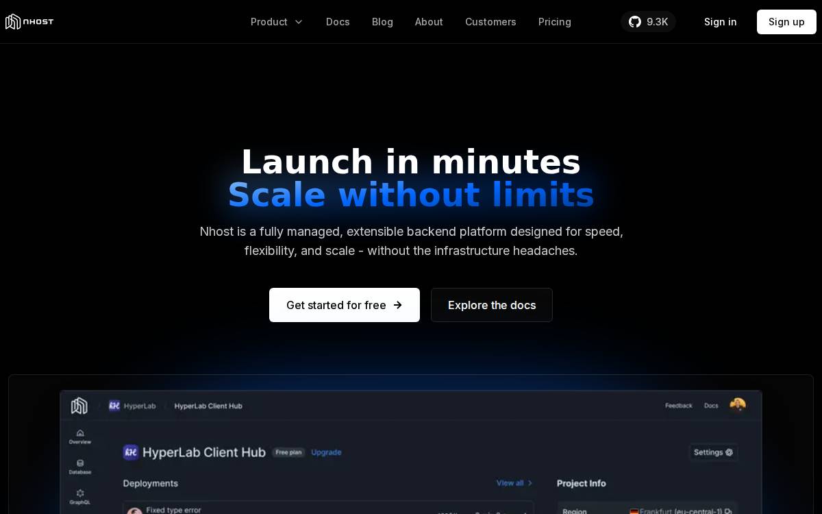Select GraphQL icon in dashboard sidebar
Image resolution: width=822 pixels, height=514 pixels.
[x=80, y=497]
